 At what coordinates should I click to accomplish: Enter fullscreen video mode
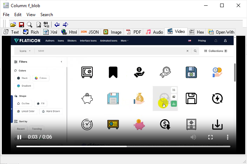point(210,137)
